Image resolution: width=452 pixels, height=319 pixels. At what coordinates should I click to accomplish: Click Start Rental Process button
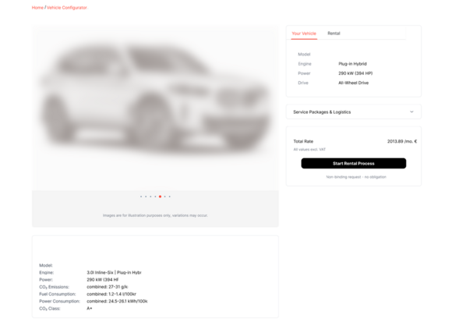click(353, 163)
